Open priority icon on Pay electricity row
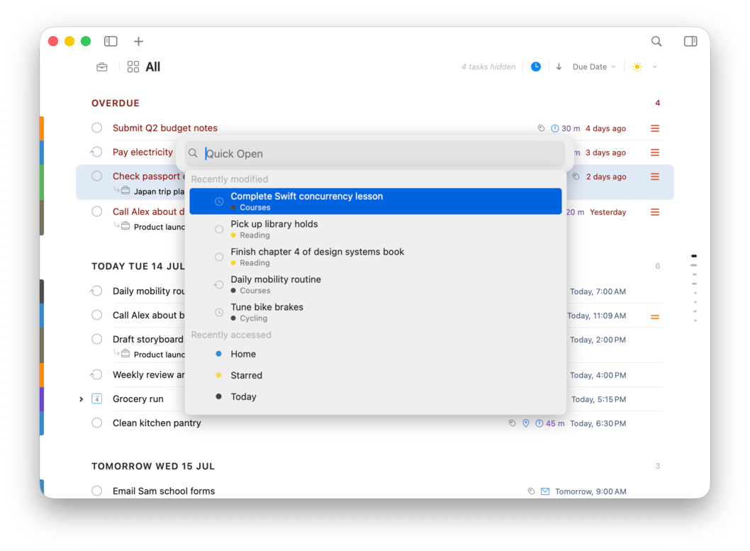This screenshot has width=750, height=551. (655, 152)
